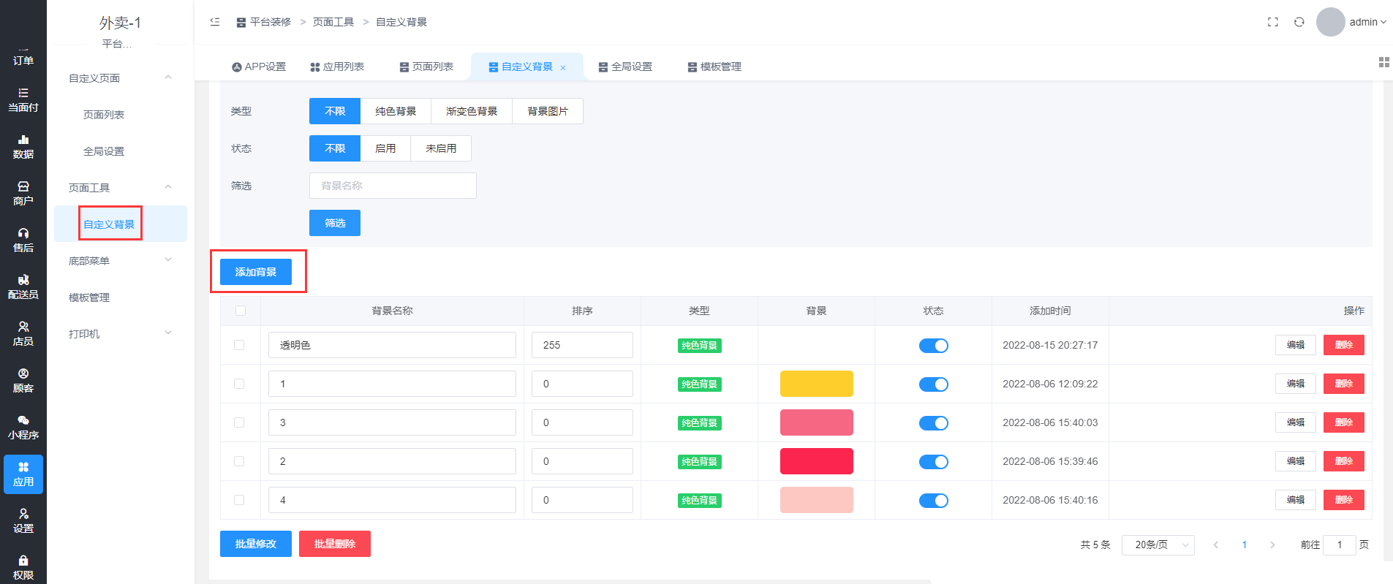Go to previous page arrow in pagination
Image resolution: width=1393 pixels, height=584 pixels.
[x=1216, y=545]
